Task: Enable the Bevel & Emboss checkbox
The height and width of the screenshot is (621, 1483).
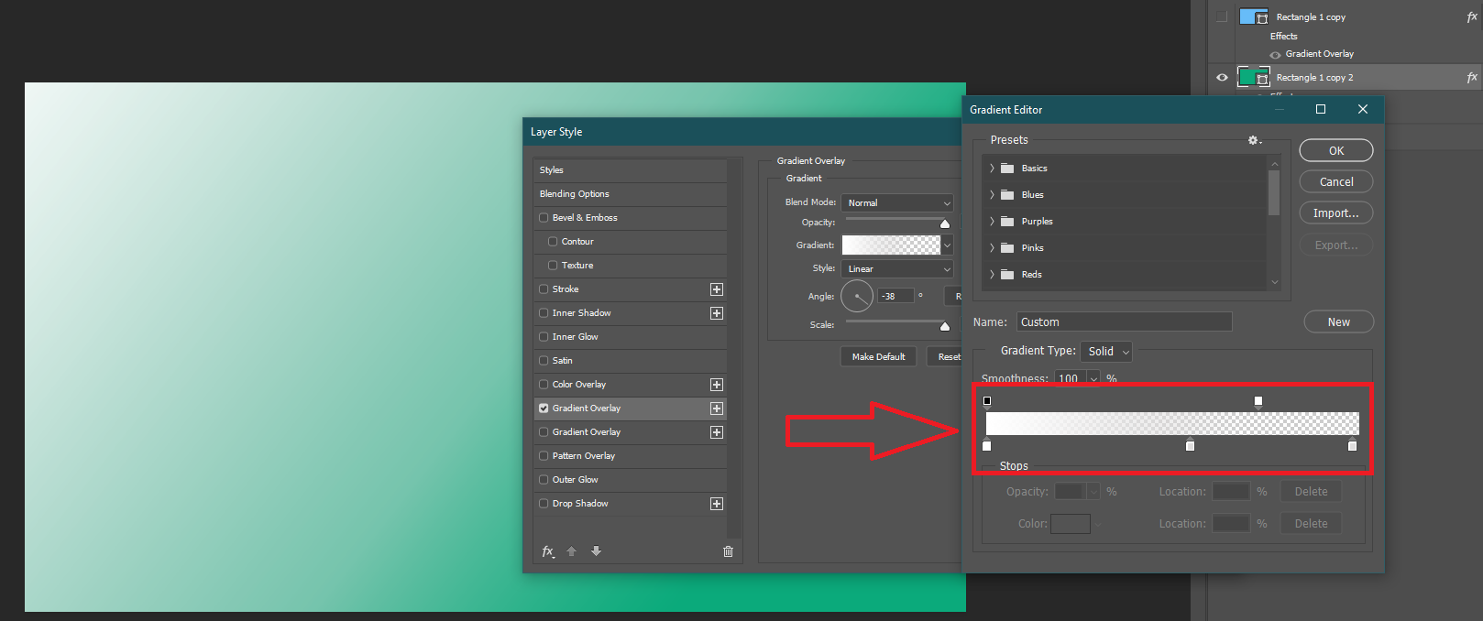Action: pos(544,218)
